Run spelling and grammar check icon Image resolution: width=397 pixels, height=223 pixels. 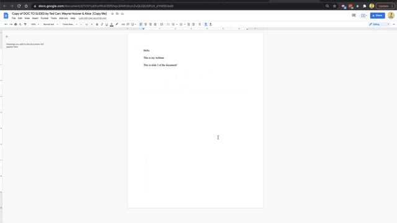(x=20, y=24)
